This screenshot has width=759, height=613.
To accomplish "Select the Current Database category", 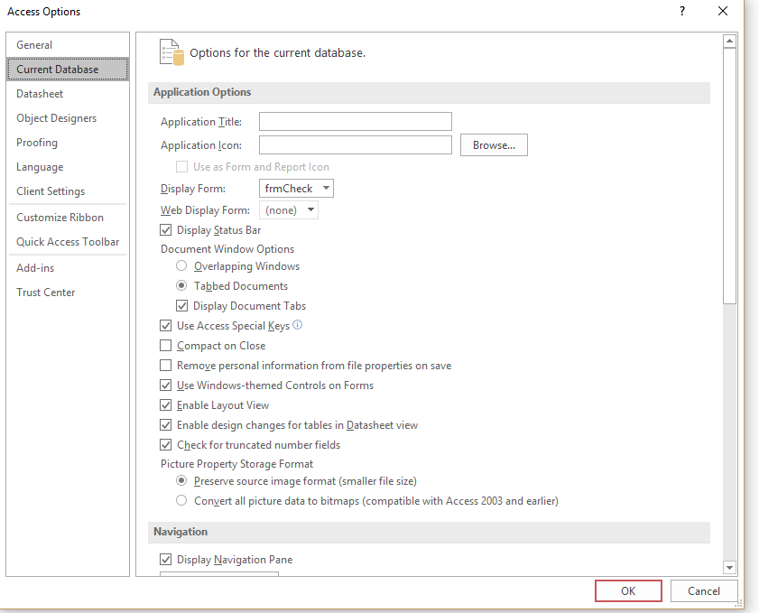I will [x=68, y=70].
